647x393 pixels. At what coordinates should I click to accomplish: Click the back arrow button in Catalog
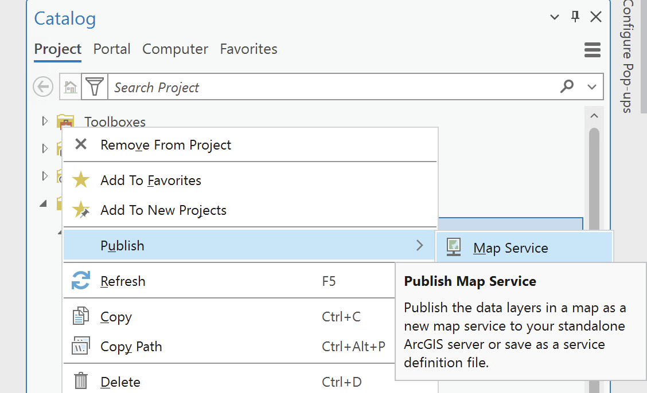click(x=43, y=87)
